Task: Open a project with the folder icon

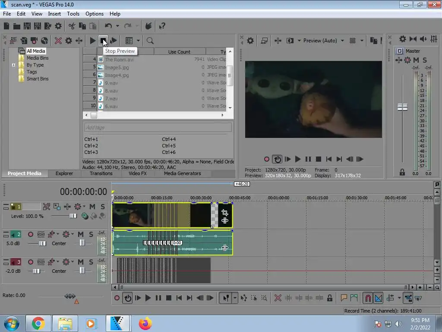Action: coord(17,26)
